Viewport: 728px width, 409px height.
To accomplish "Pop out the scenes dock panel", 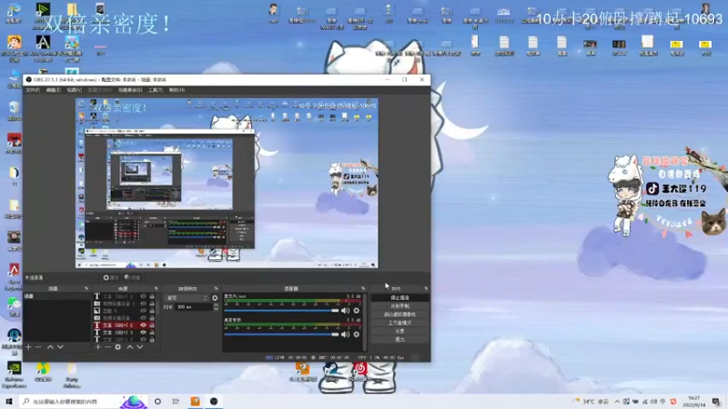I will [x=86, y=288].
